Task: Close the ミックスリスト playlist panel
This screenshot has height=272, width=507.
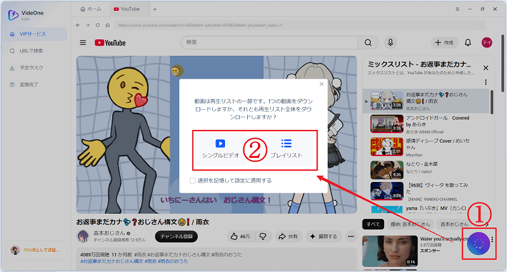Action: 485,68
